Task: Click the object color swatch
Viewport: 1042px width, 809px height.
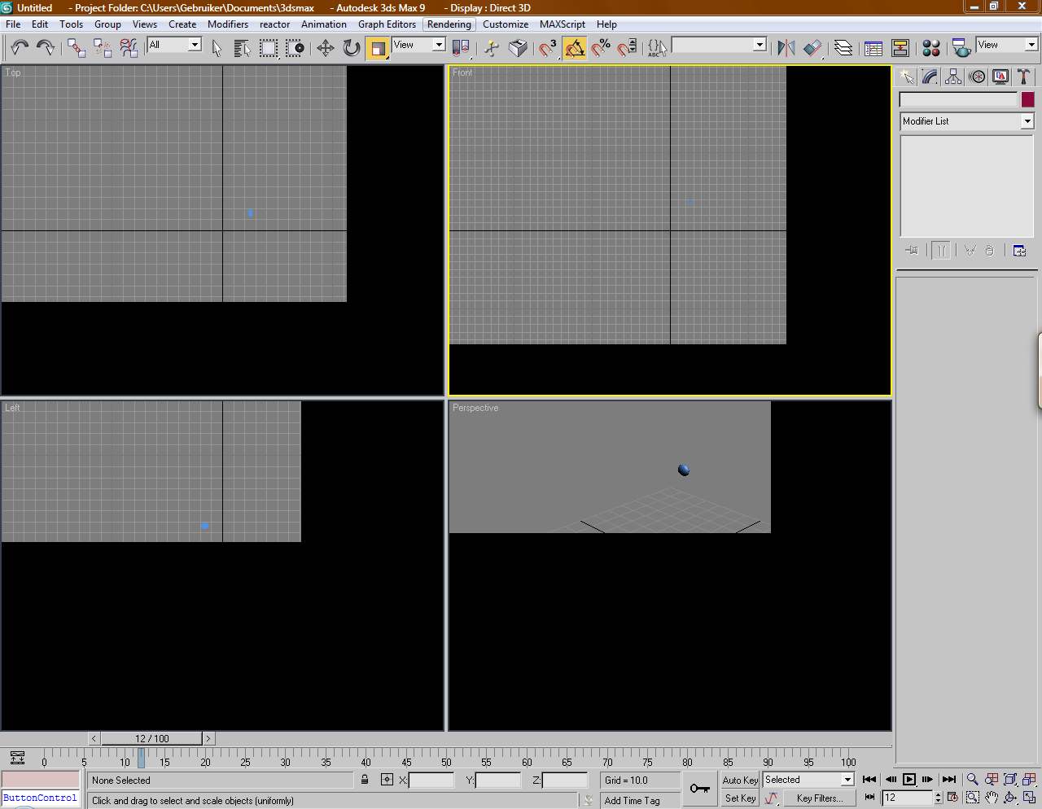Action: pos(1028,99)
